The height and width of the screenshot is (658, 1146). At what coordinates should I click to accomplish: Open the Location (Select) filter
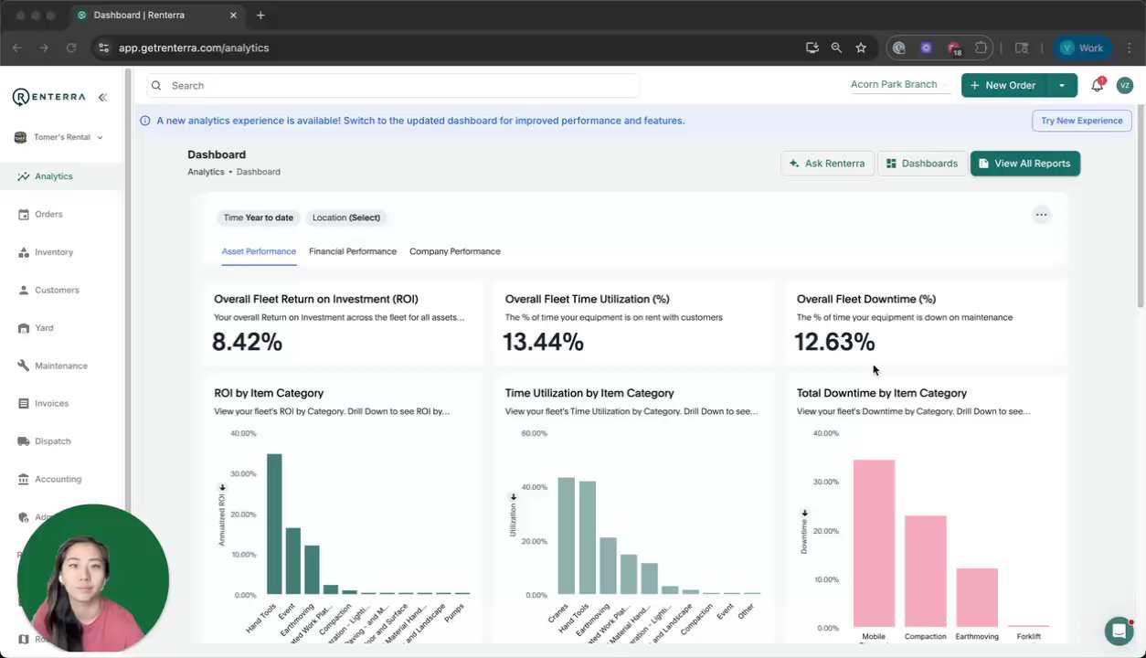[346, 218]
